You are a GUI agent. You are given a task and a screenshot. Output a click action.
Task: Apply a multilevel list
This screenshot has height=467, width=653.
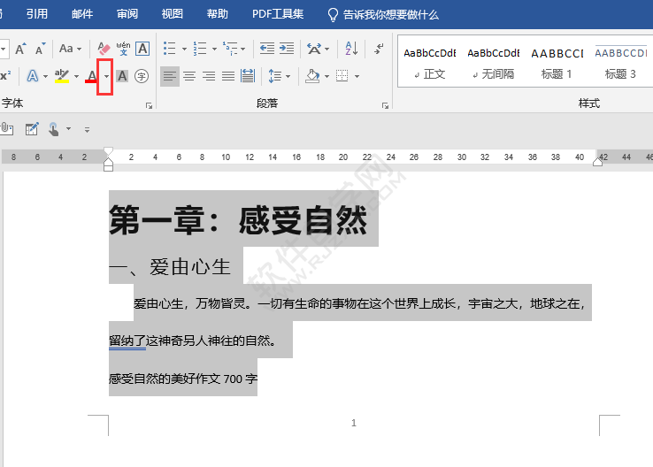click(x=230, y=49)
